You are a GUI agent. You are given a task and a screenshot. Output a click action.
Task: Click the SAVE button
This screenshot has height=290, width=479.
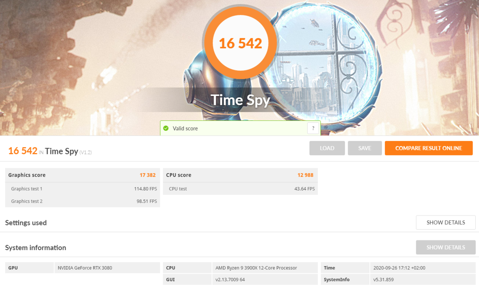pyautogui.click(x=365, y=148)
